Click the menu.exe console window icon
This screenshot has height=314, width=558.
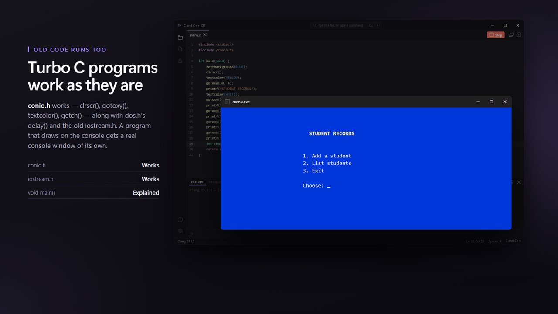click(227, 102)
